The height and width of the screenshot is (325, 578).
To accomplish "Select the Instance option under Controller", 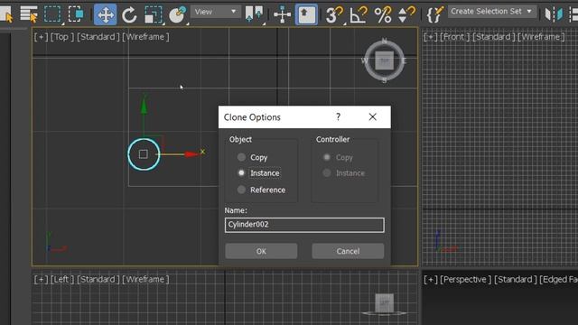I will click(x=343, y=172).
